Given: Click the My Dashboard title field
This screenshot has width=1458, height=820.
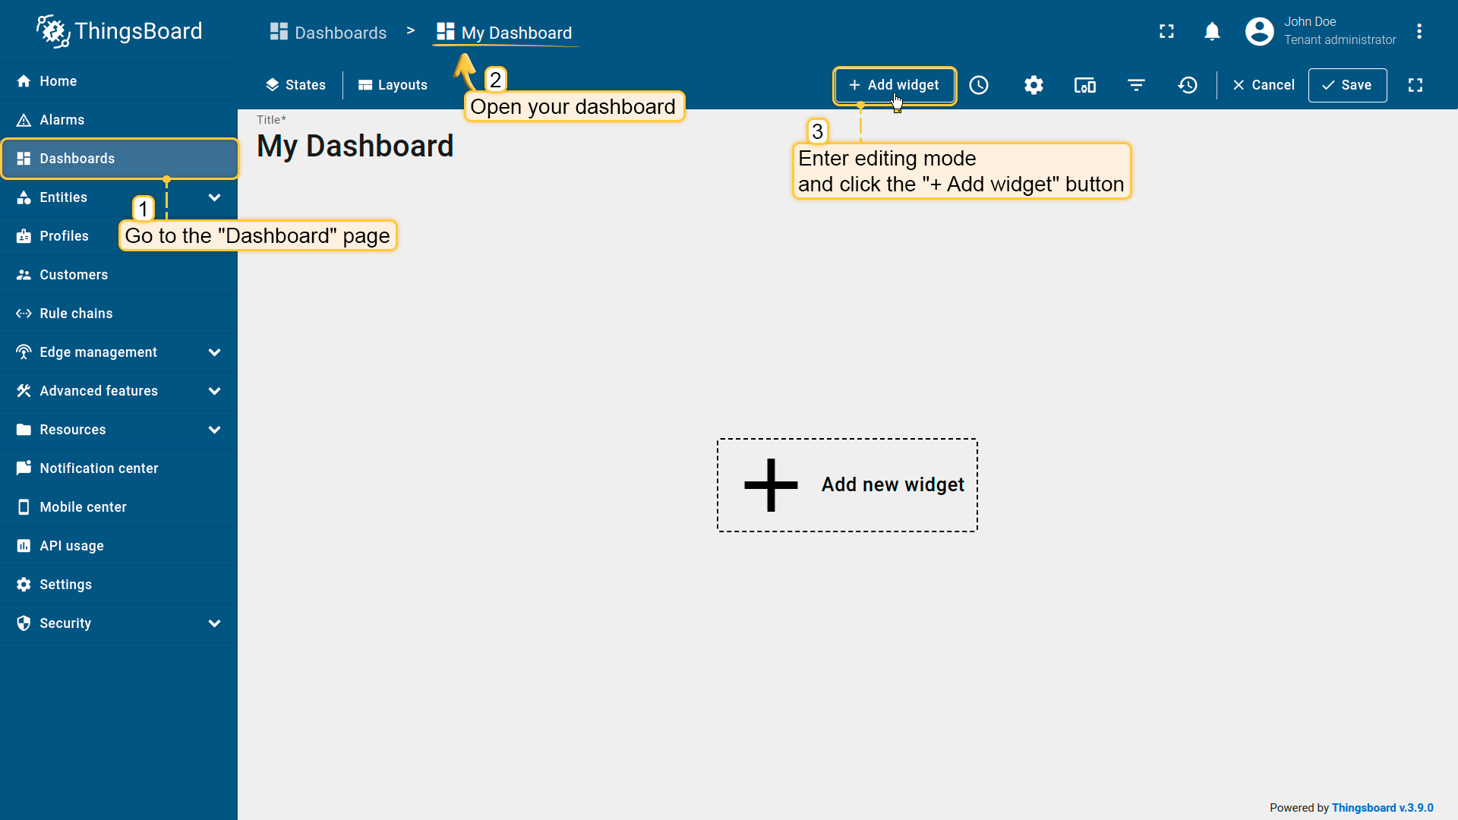Looking at the screenshot, I should 355,146.
